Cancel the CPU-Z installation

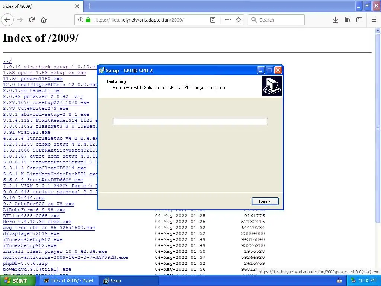point(265,201)
